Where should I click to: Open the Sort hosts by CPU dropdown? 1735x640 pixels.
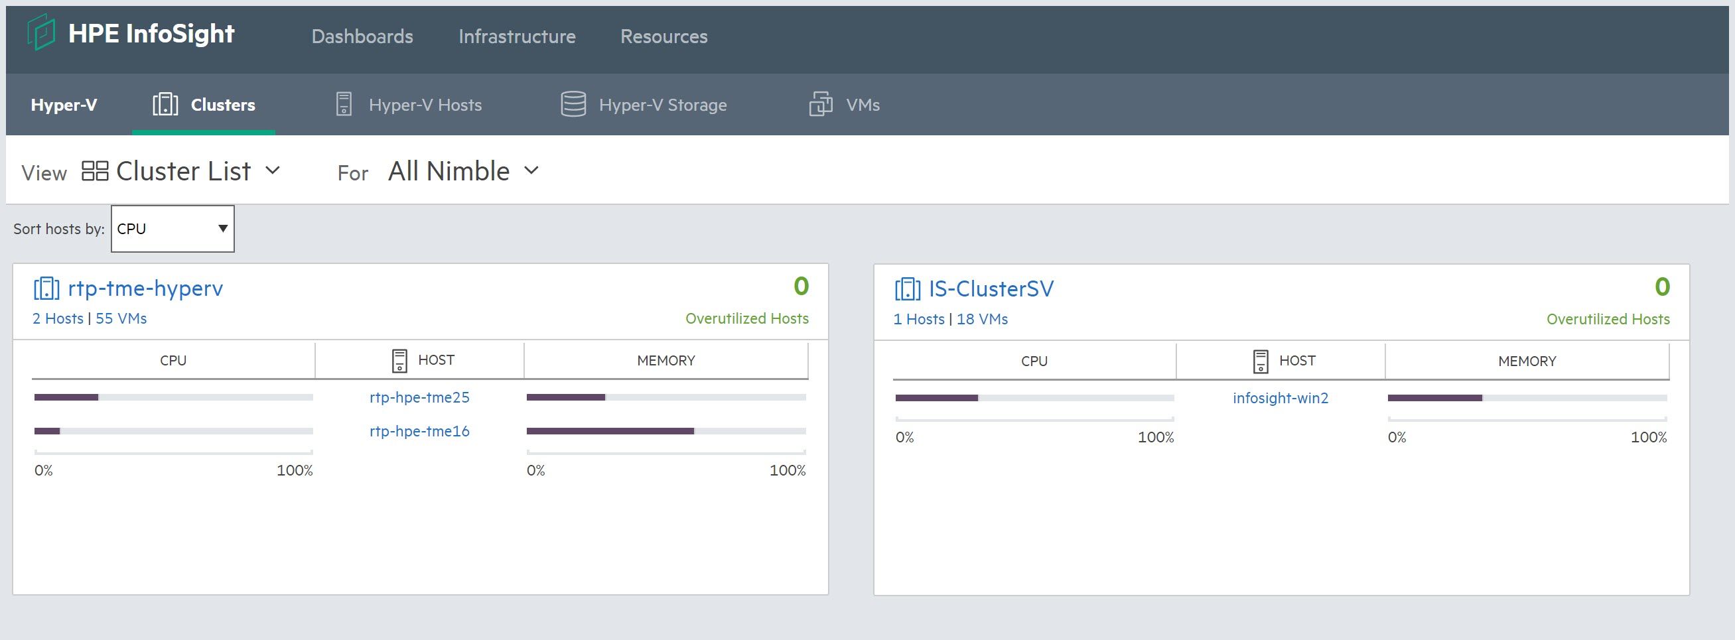173,229
